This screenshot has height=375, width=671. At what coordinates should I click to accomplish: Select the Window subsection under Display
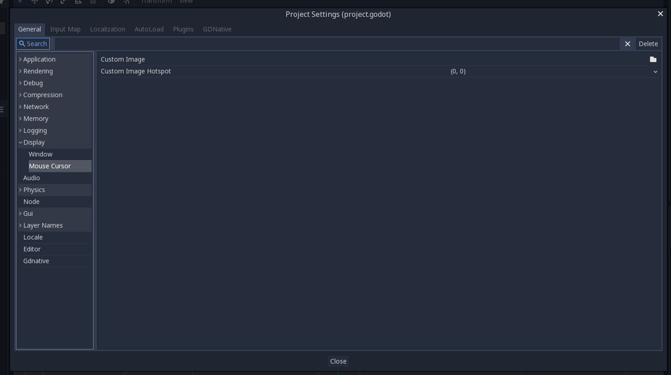[41, 154]
